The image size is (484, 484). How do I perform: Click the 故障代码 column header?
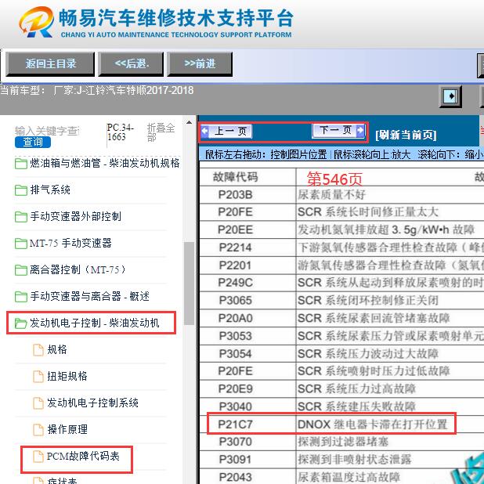(x=235, y=177)
